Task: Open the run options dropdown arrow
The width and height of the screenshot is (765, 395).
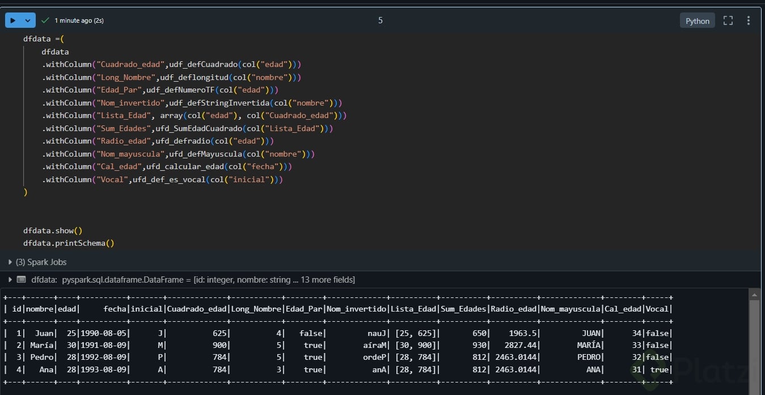Action: coord(28,20)
